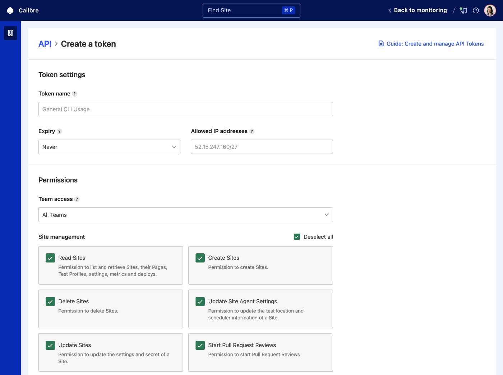Open the All Teams dropdown

tap(185, 215)
